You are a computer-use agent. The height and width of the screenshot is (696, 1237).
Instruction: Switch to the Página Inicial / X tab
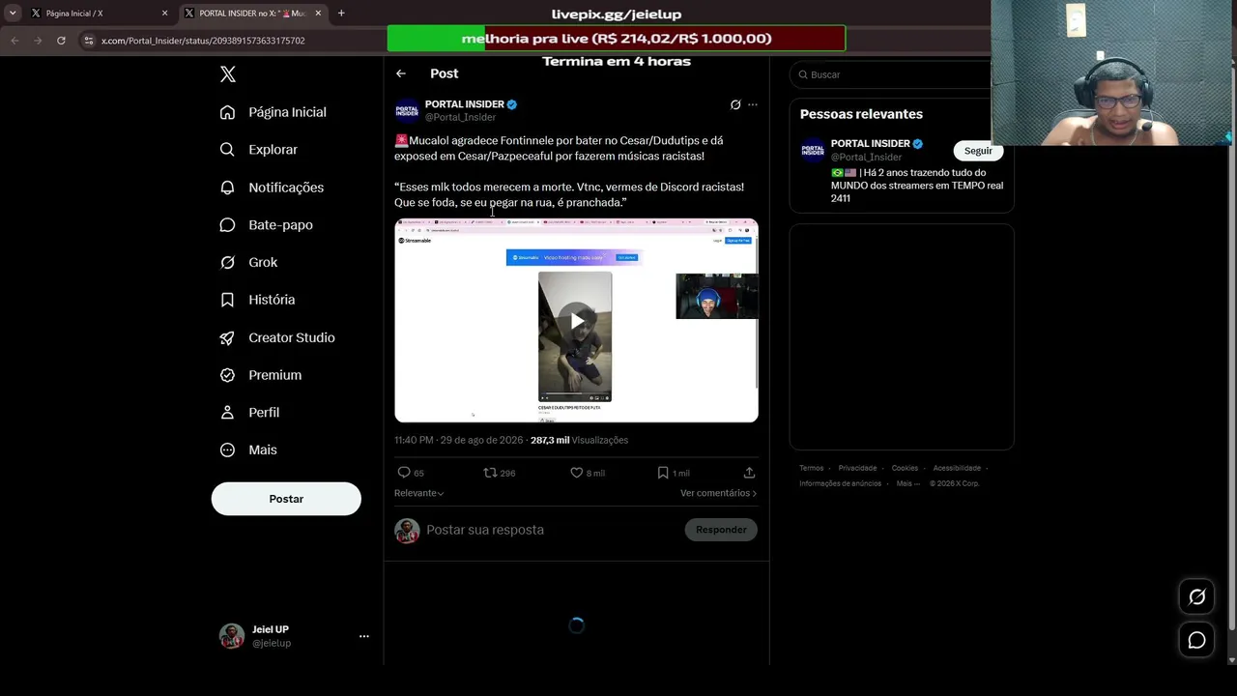[97, 14]
